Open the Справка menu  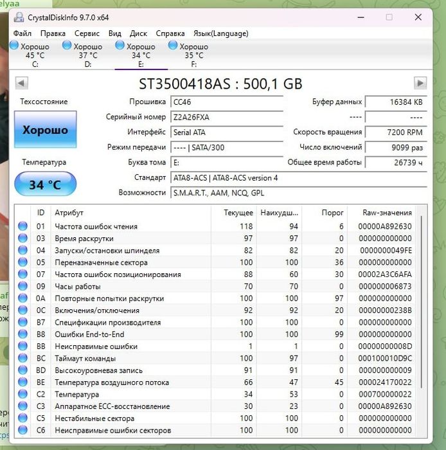(x=170, y=33)
